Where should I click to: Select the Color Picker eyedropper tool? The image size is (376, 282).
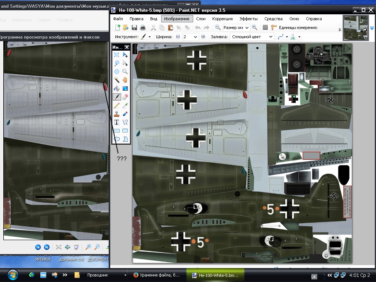(x=125, y=105)
